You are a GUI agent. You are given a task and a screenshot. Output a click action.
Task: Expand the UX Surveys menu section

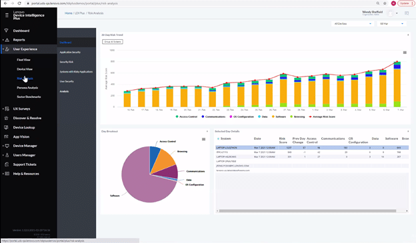point(21,109)
